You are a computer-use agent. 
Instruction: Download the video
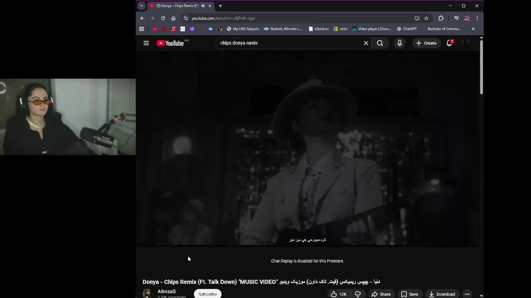pyautogui.click(x=442, y=294)
